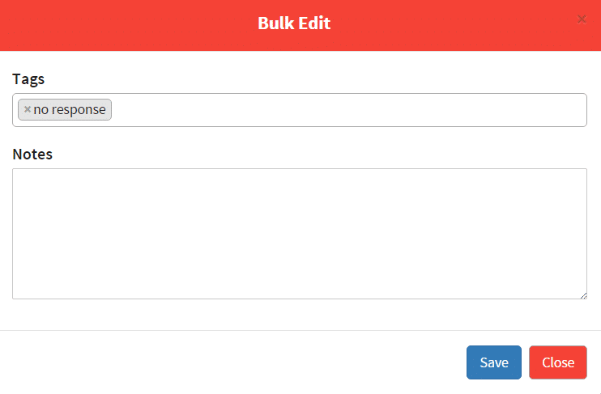Screen dimensions: 601x394
Task: Click the small gray x inside tag chip
Action: point(28,109)
